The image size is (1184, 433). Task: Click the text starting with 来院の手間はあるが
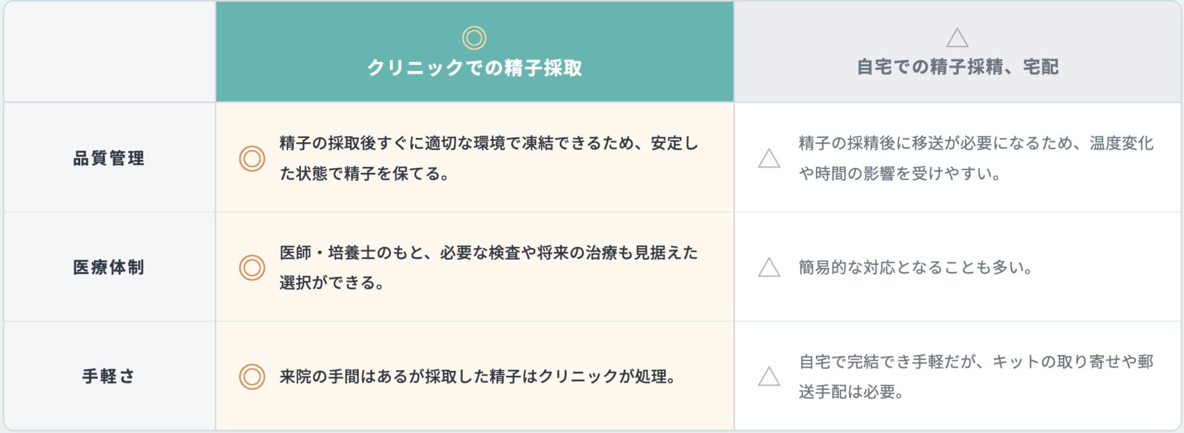[478, 376]
